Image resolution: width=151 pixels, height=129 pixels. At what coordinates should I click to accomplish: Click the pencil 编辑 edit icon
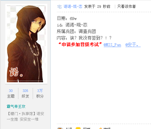coord(100,128)
